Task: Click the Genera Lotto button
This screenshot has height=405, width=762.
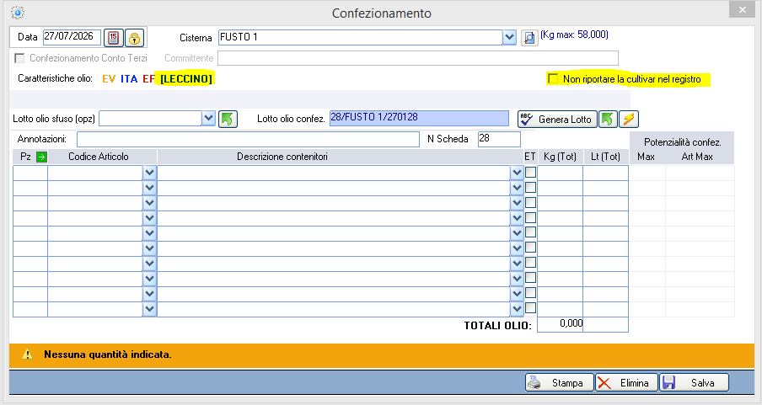Action: [557, 119]
